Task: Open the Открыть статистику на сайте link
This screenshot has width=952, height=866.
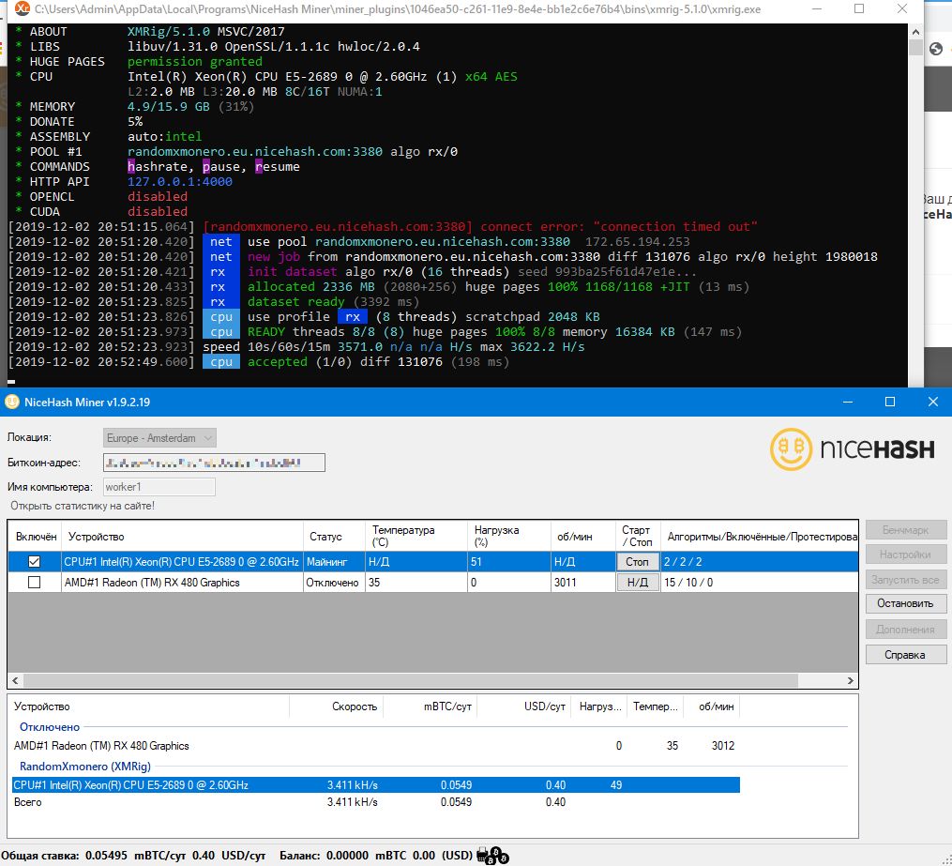Action: point(83,506)
